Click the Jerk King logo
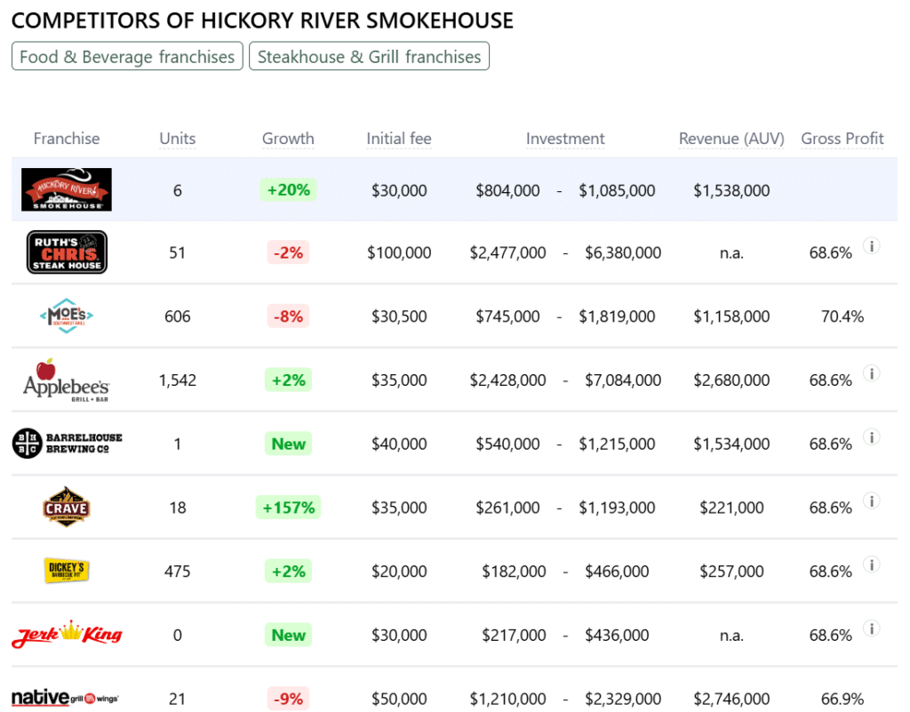The image size is (910, 712). [67, 635]
